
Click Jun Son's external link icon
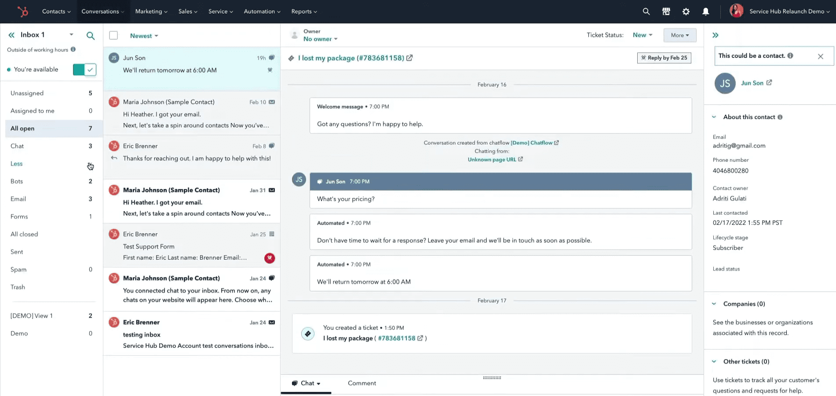[769, 82]
